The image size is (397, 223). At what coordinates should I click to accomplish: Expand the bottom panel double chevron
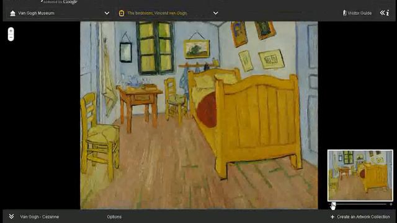(11, 217)
